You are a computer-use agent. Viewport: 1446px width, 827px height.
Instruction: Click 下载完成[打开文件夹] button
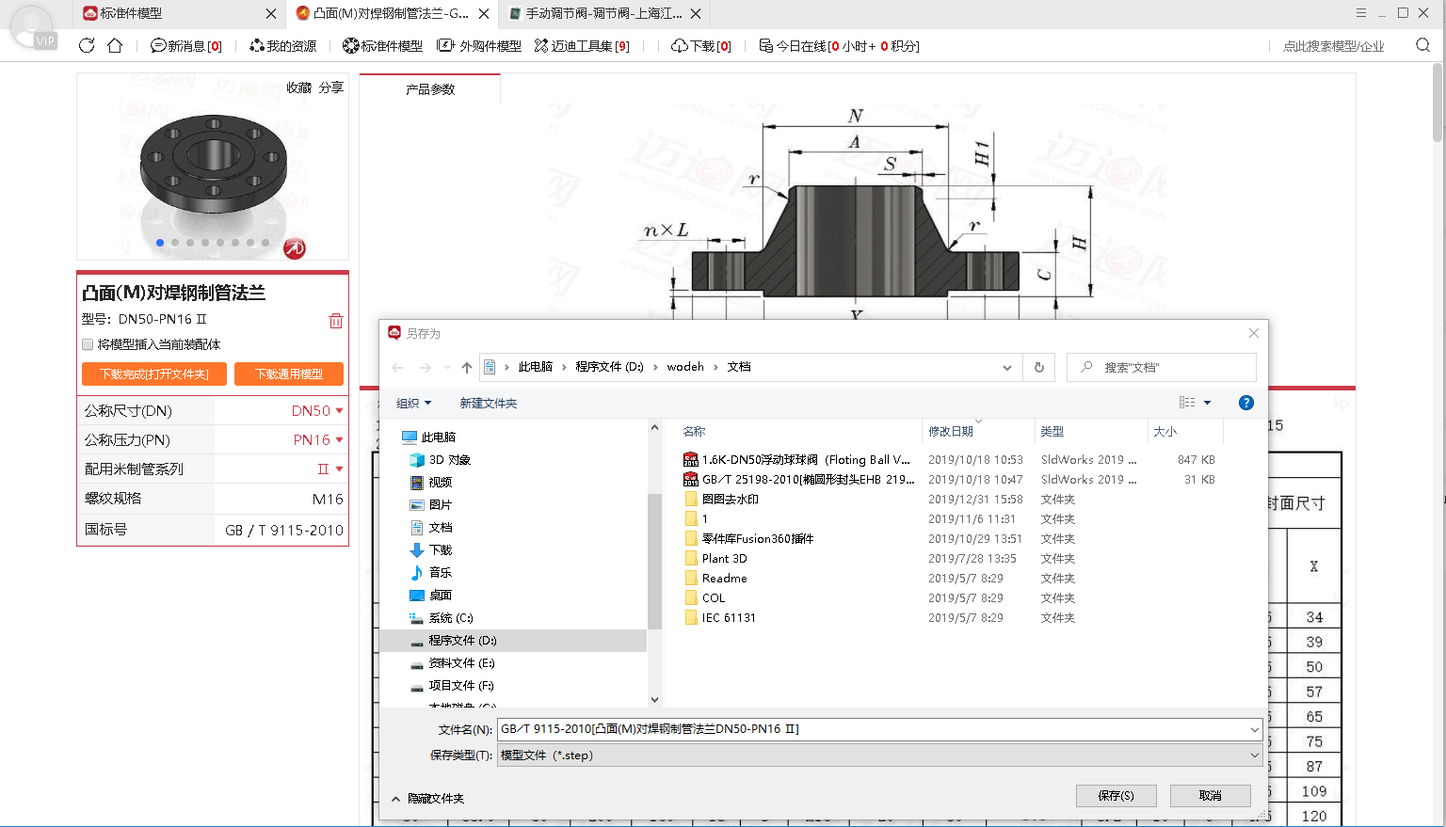coord(154,374)
